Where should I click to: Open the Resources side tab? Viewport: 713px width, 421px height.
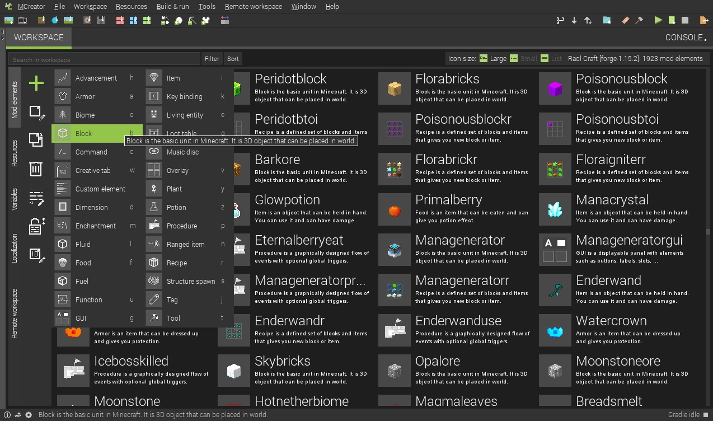[x=15, y=153]
